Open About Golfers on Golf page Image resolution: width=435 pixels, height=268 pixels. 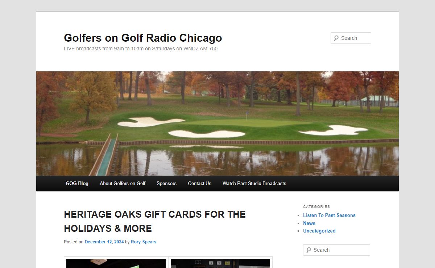click(123, 183)
